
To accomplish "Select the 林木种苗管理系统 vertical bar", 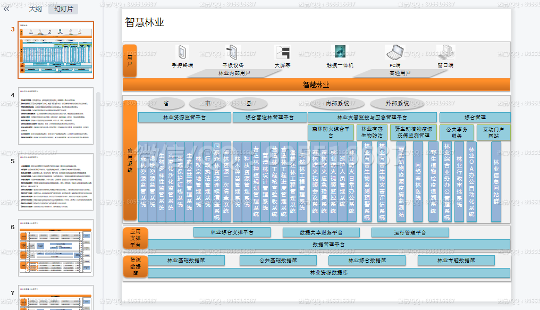I will click(238, 181).
